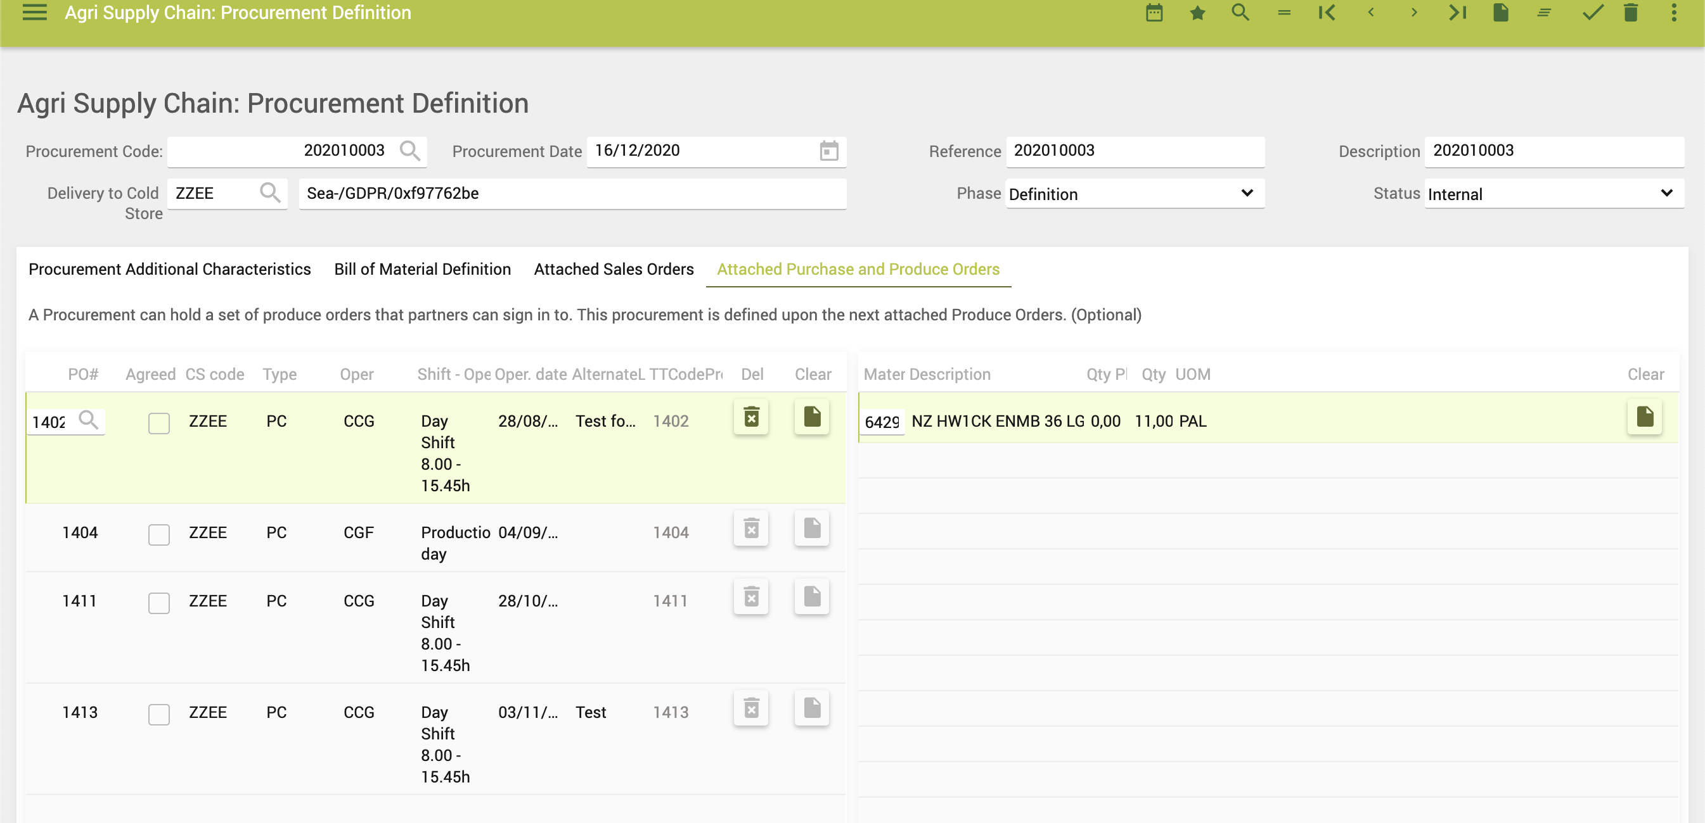
Task: Click the Delivery to Cold Store lookup magnifier
Action: coord(269,192)
